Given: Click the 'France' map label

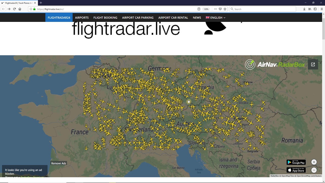Looking at the screenshot, I should point(80,132).
